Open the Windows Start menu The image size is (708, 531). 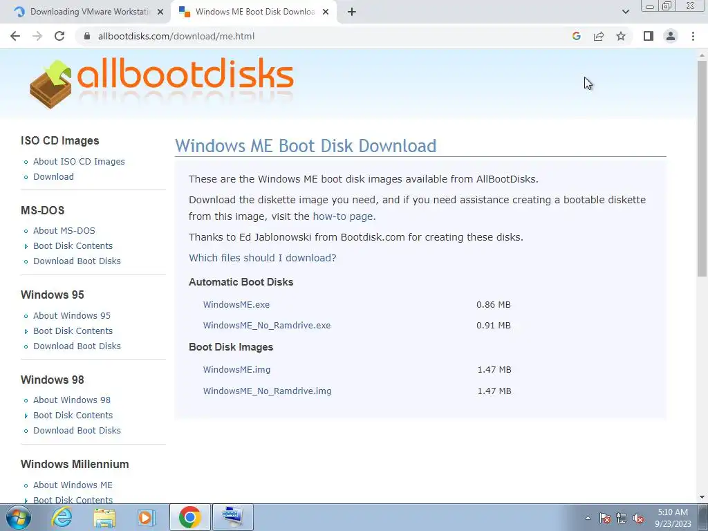[19, 517]
